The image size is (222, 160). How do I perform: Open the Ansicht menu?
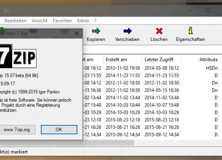(40, 20)
